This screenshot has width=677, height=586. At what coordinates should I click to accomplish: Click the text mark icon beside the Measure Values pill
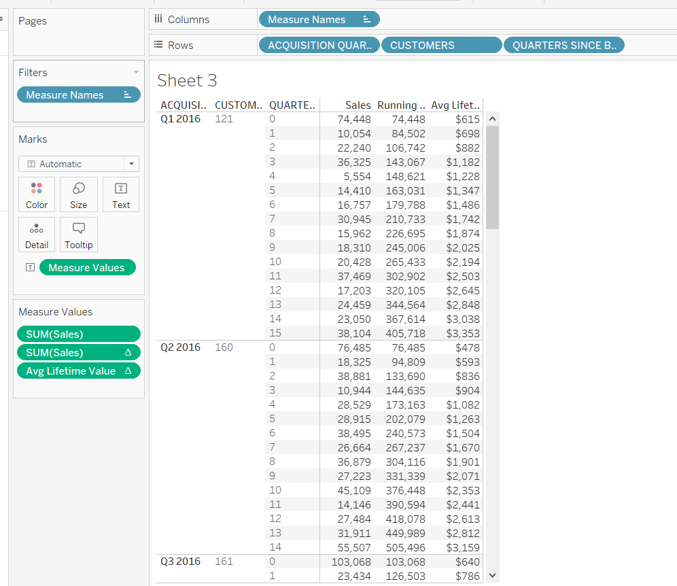pyautogui.click(x=29, y=267)
